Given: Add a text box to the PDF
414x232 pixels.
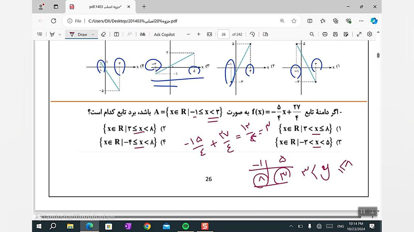Looking at the screenshot, I should pos(116,34).
